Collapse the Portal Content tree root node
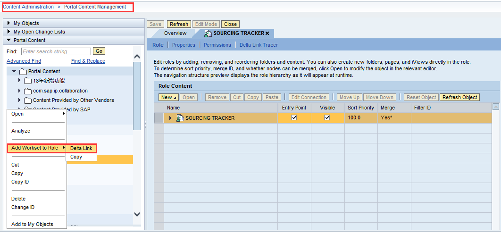 [x=14, y=71]
